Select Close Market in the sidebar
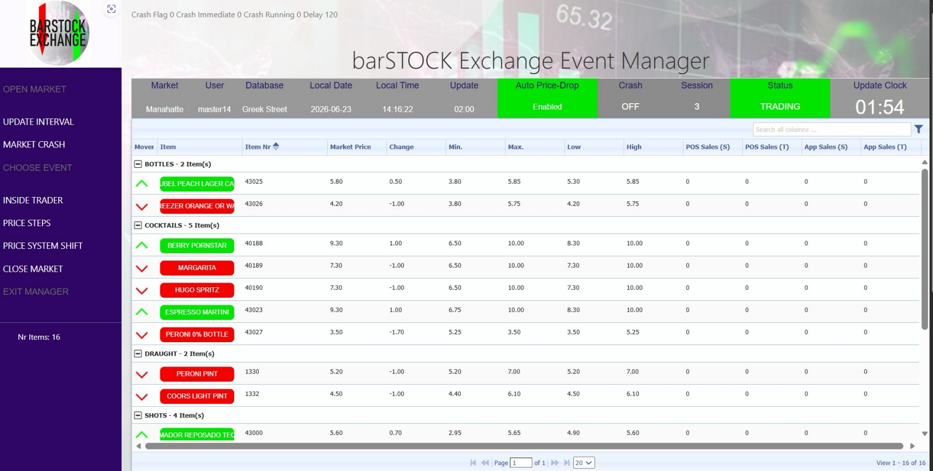933x471 pixels. [x=33, y=269]
